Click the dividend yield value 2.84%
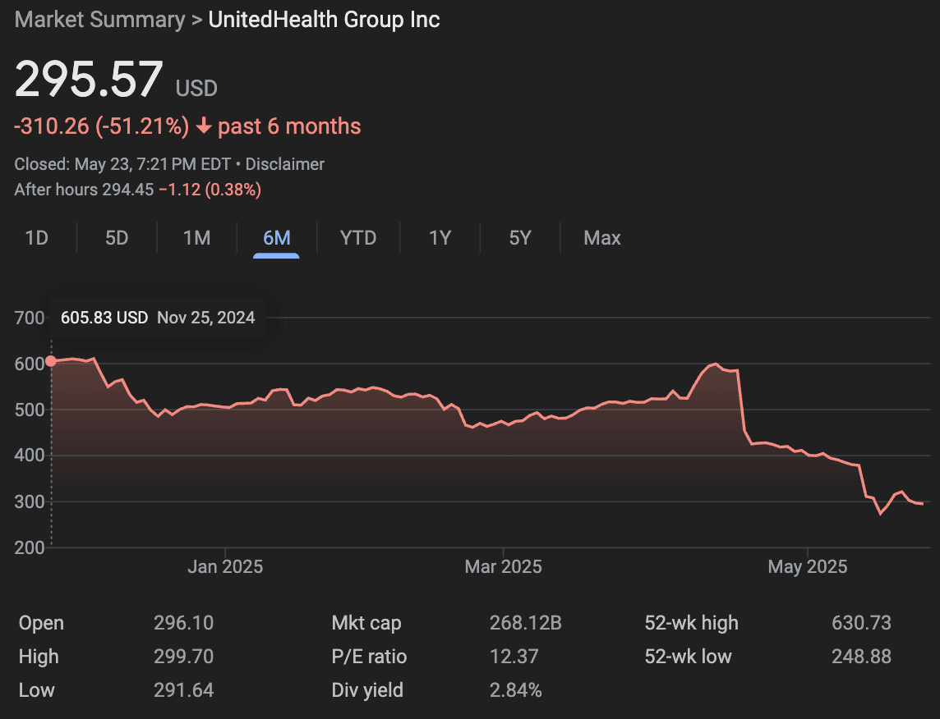940x719 pixels. 515,690
